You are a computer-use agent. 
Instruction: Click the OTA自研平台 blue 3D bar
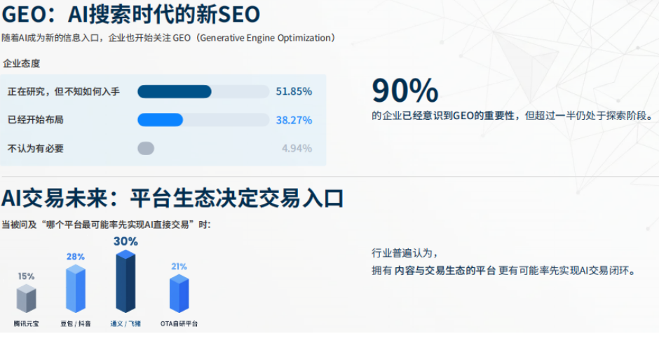(x=179, y=293)
